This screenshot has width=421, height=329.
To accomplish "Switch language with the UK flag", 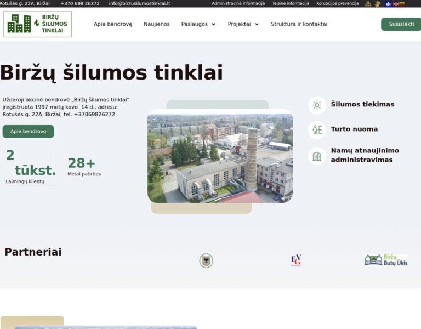I will (x=396, y=4).
